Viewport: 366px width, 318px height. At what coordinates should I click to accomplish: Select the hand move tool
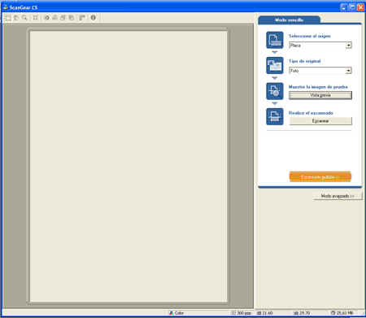click(x=16, y=18)
